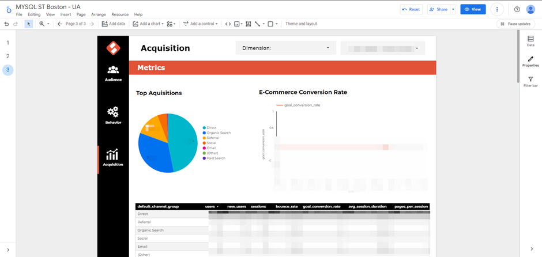Open the Arrange menu
Viewport: 542px width, 257px height.
(x=98, y=14)
